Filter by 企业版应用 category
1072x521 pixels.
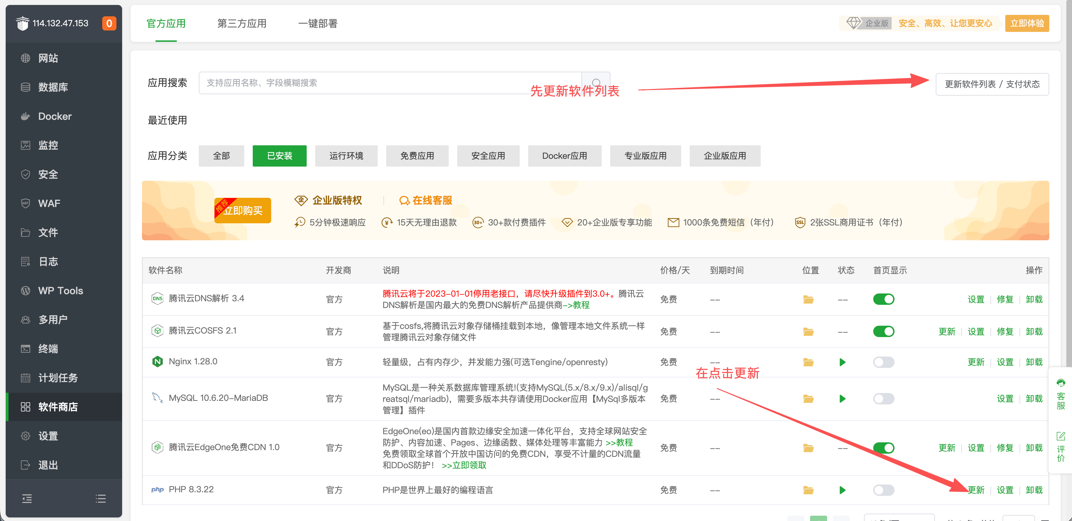[x=725, y=156]
